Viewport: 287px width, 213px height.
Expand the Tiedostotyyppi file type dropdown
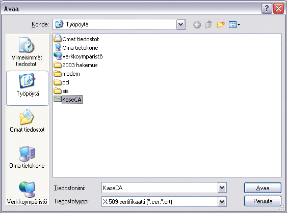click(x=222, y=201)
